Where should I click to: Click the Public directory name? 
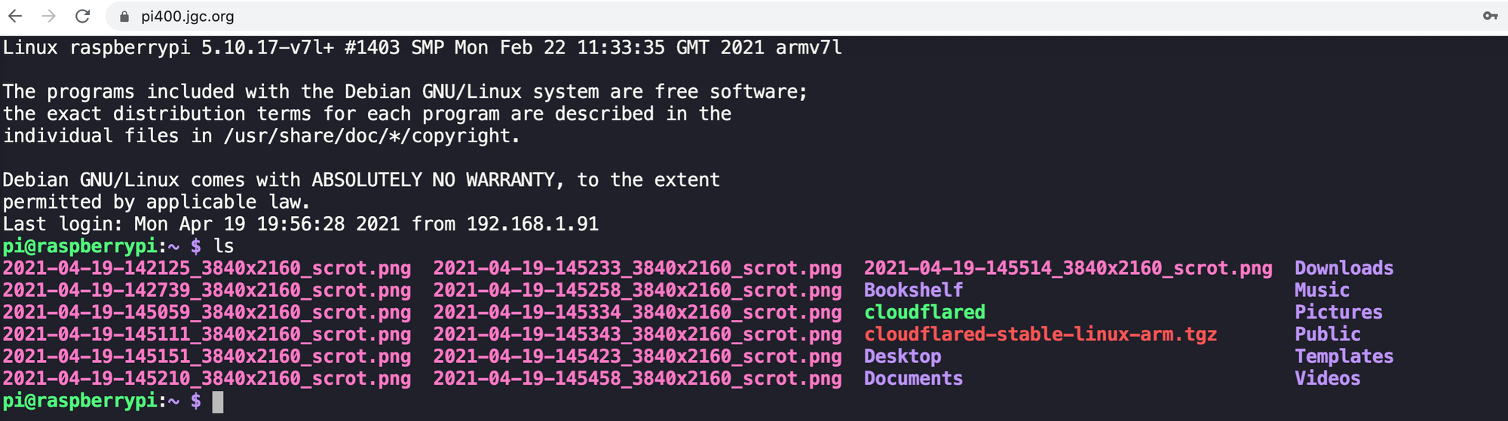(x=1327, y=334)
